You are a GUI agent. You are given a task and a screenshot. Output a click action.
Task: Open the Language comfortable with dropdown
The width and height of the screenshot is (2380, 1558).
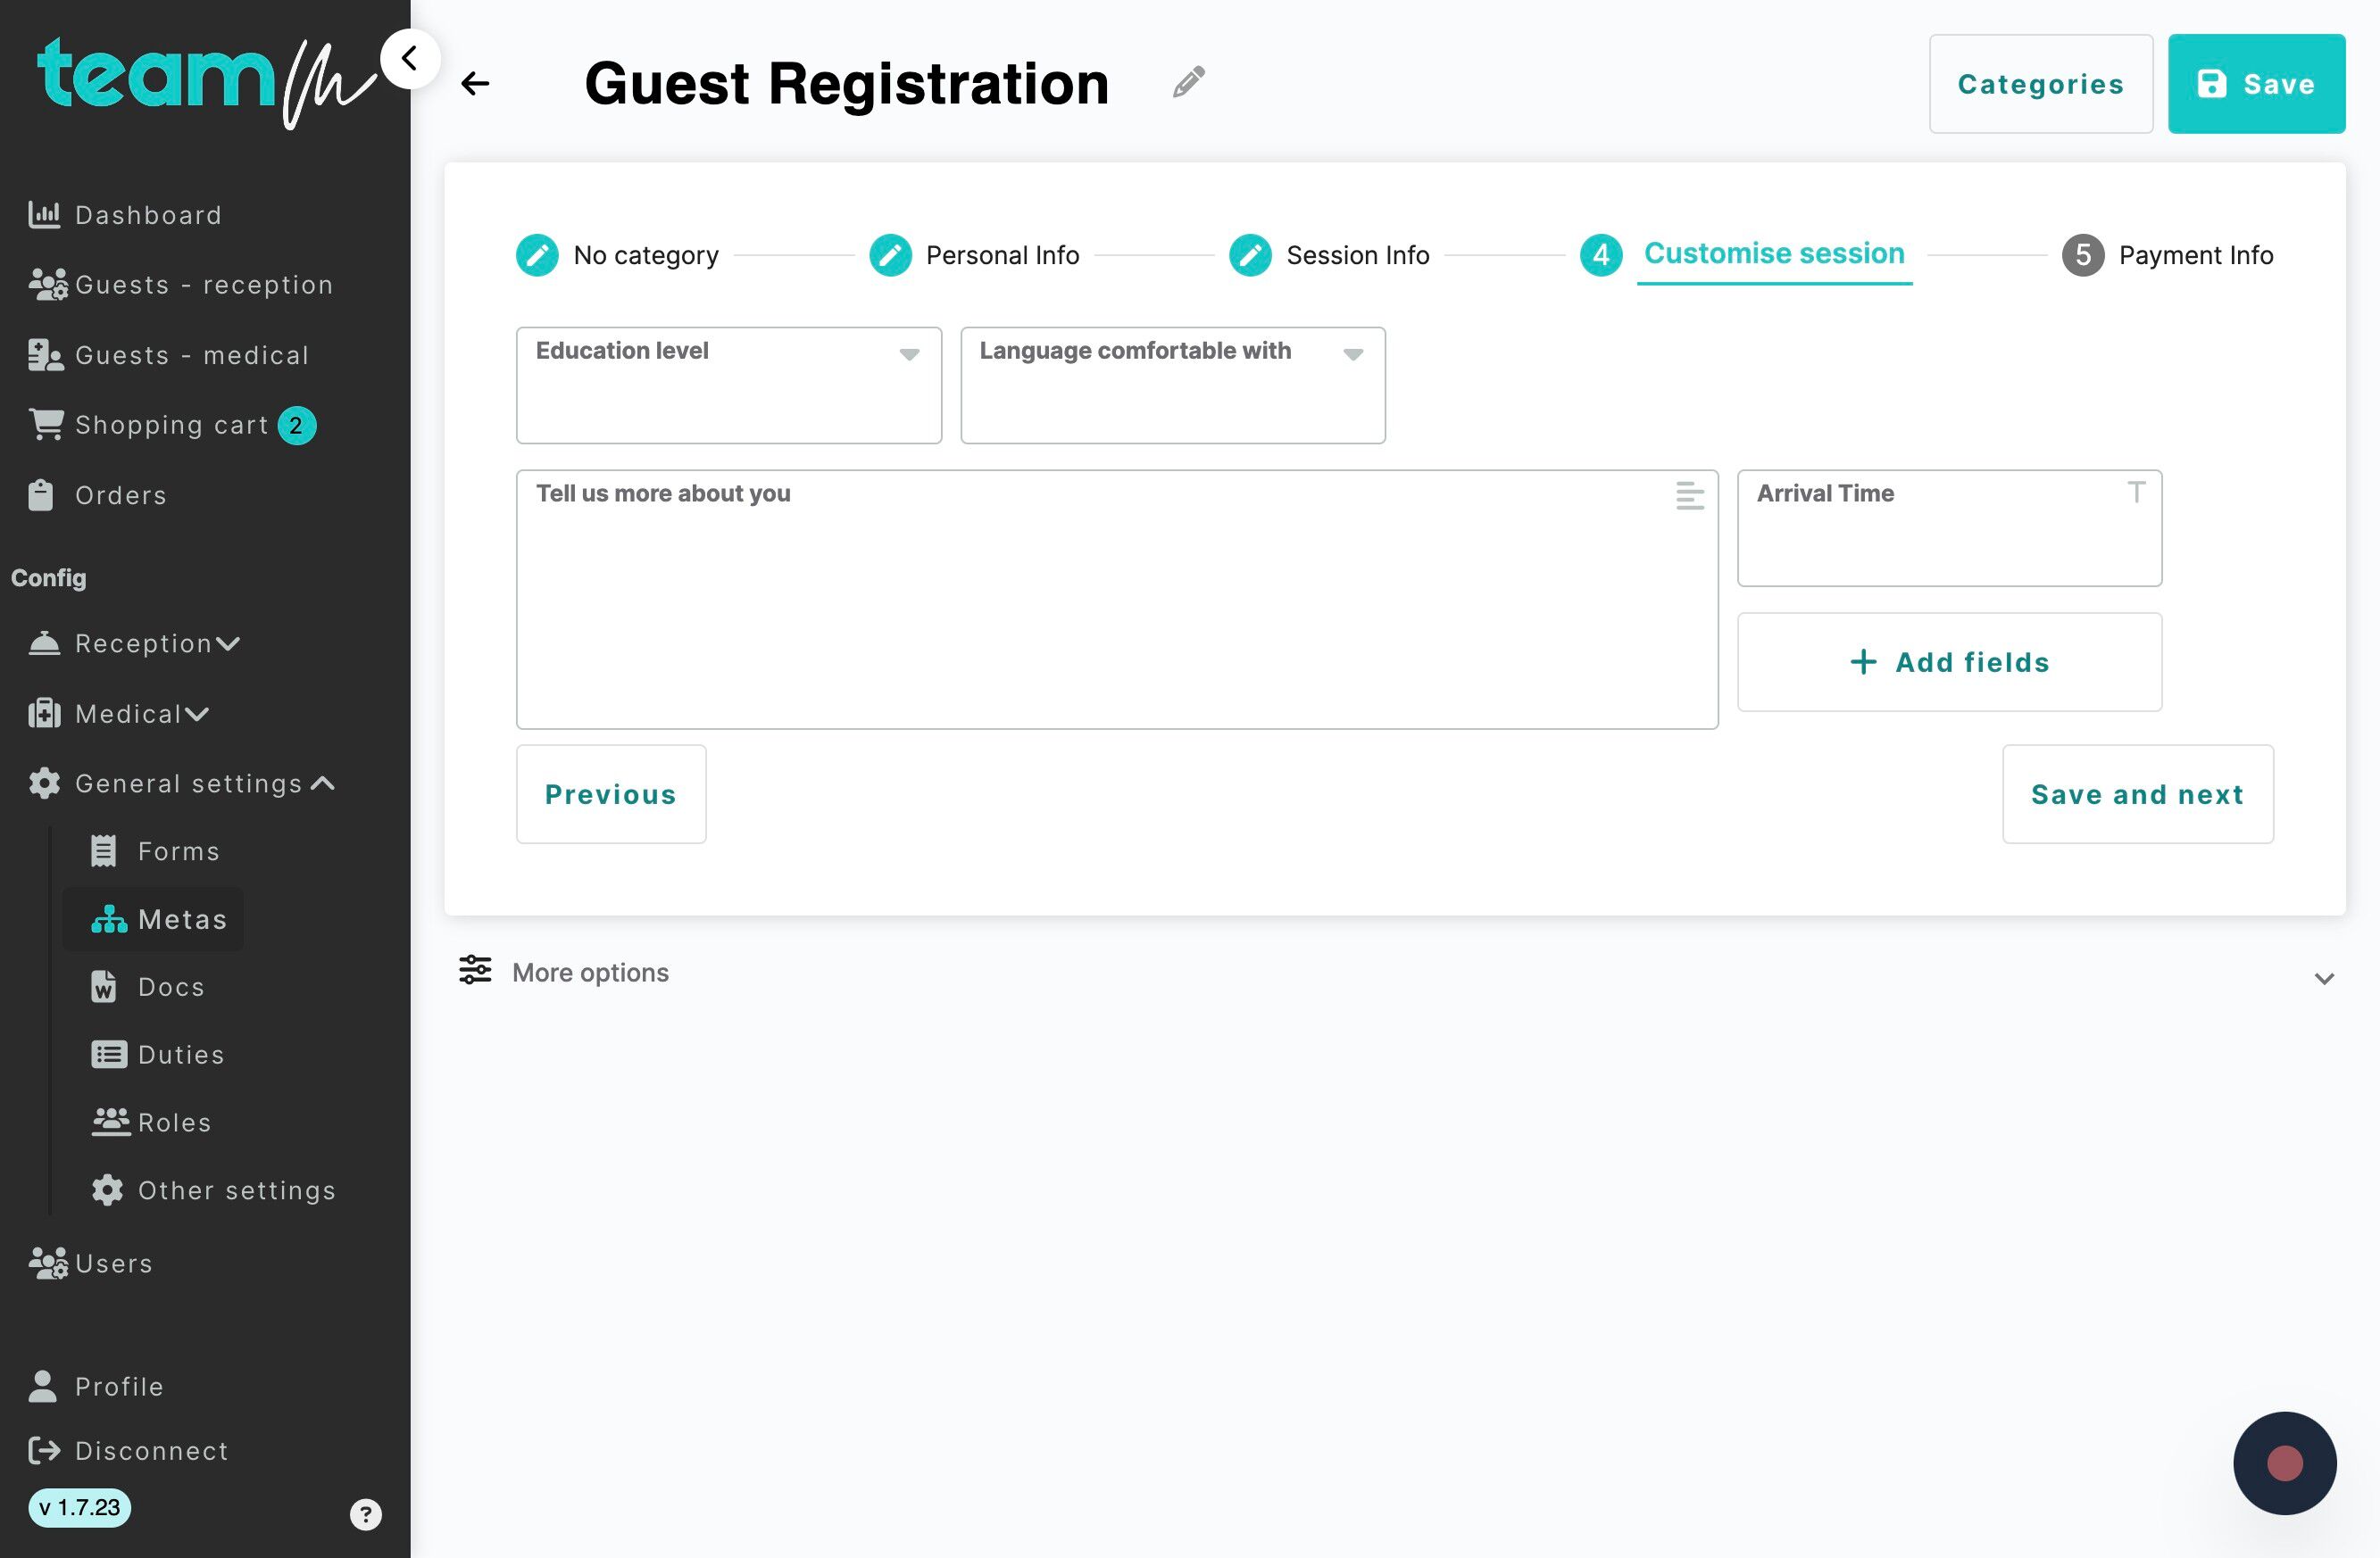click(x=1173, y=385)
